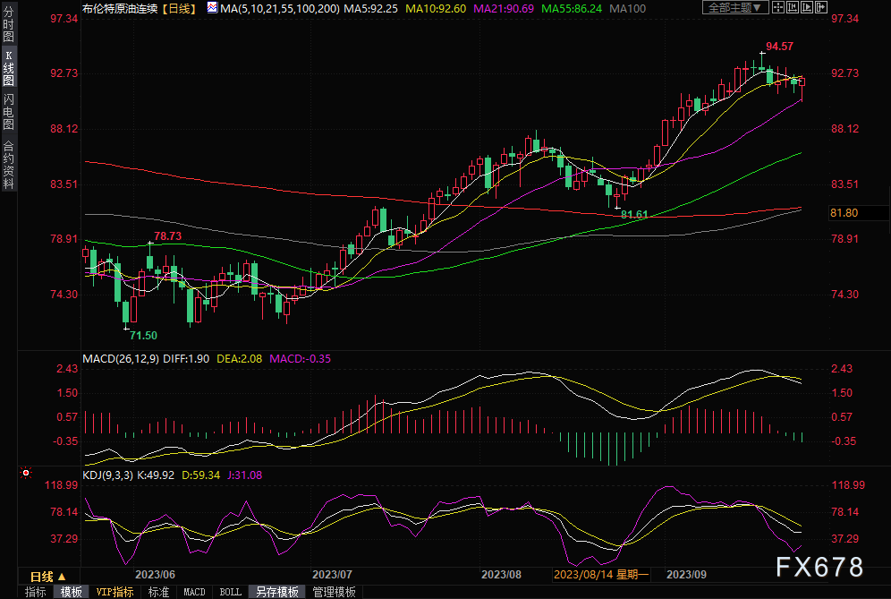Click the expand panel arrow icon

pos(820,7)
